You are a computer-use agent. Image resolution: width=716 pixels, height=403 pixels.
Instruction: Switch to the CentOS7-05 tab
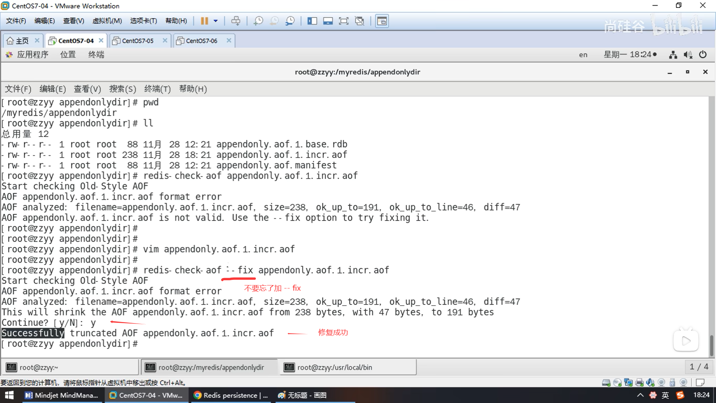coord(138,41)
